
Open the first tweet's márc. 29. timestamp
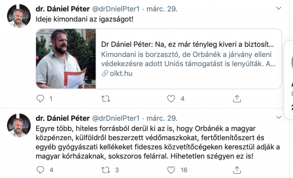(162, 9)
